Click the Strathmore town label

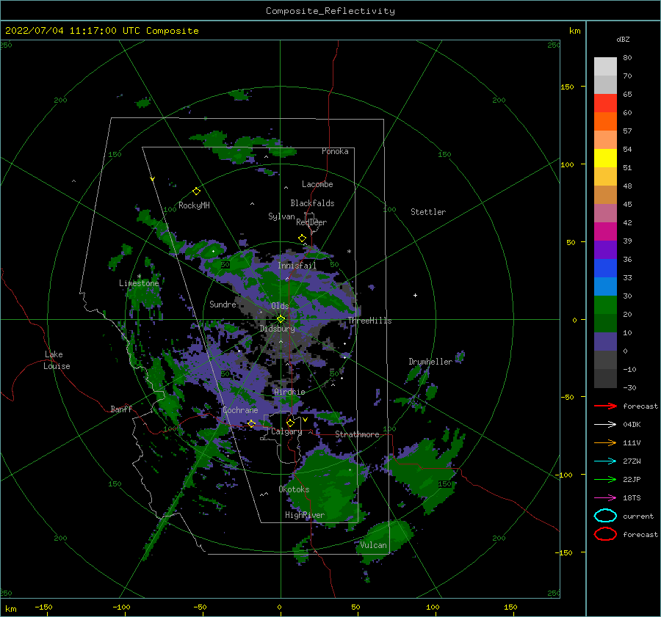tap(358, 434)
